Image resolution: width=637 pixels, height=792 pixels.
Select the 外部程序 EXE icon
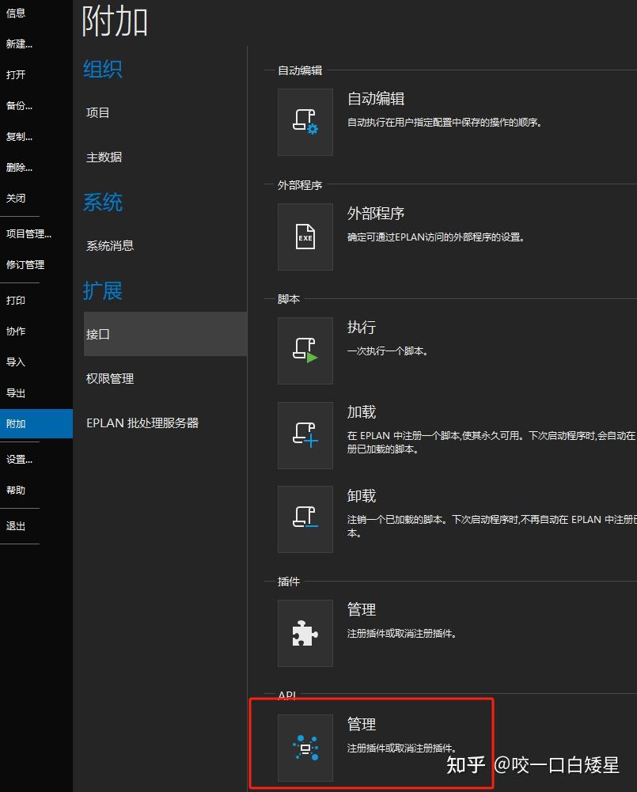point(305,237)
